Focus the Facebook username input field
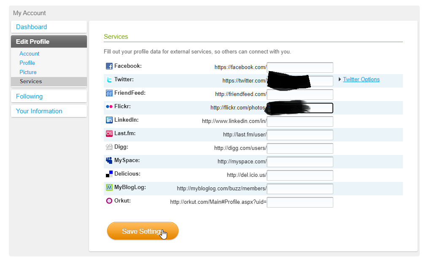The width and height of the screenshot is (424, 264). [x=300, y=67]
